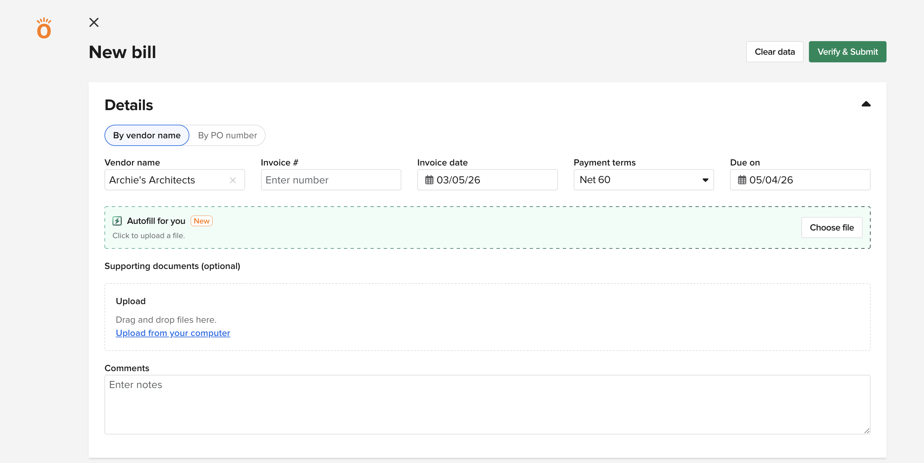
Task: Switch to By PO number option
Action: (228, 135)
